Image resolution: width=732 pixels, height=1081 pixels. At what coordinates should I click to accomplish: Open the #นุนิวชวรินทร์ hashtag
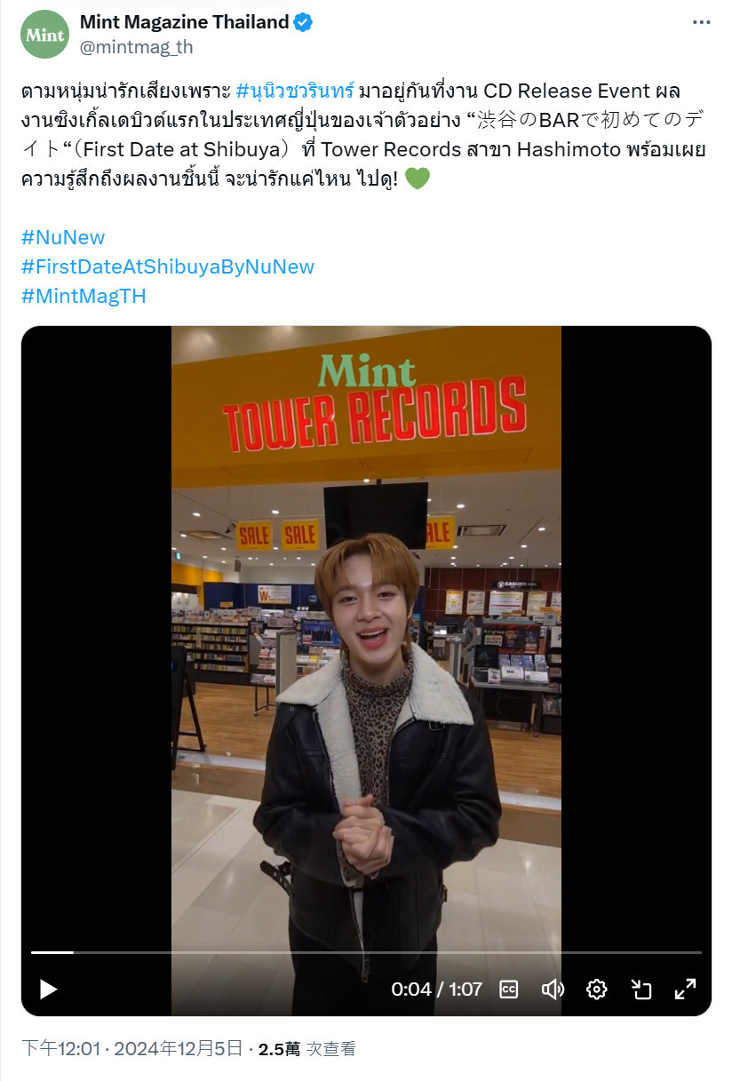296,91
